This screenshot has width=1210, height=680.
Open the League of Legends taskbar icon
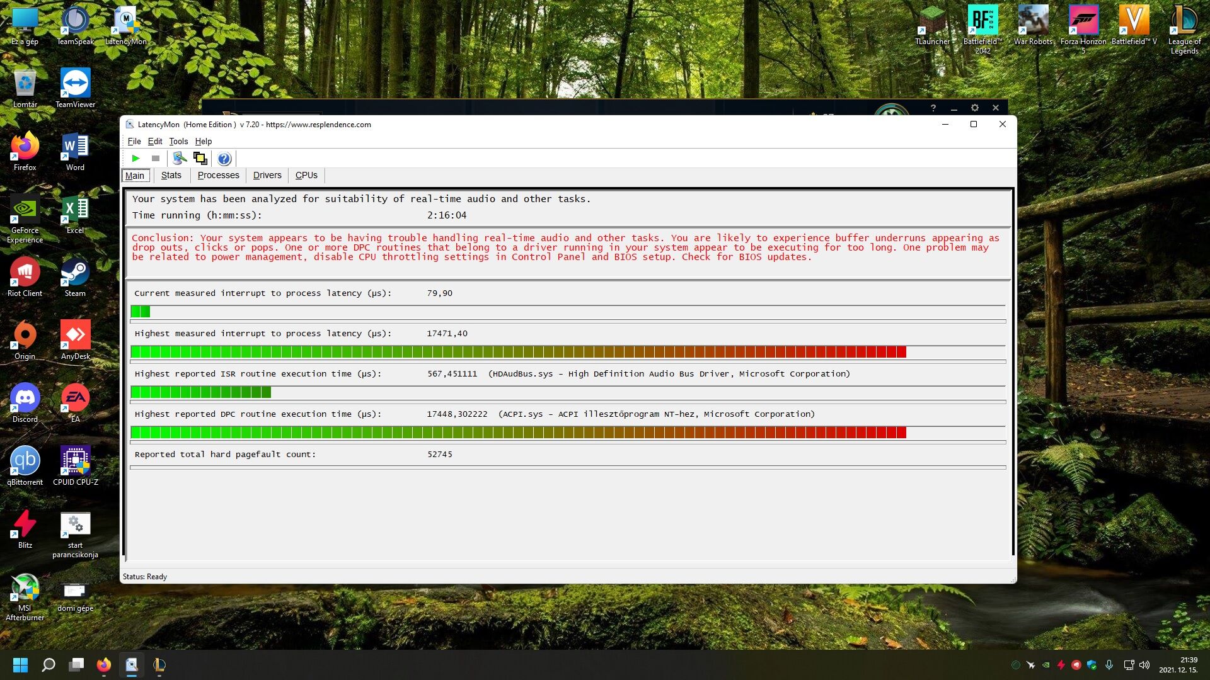coord(159,665)
